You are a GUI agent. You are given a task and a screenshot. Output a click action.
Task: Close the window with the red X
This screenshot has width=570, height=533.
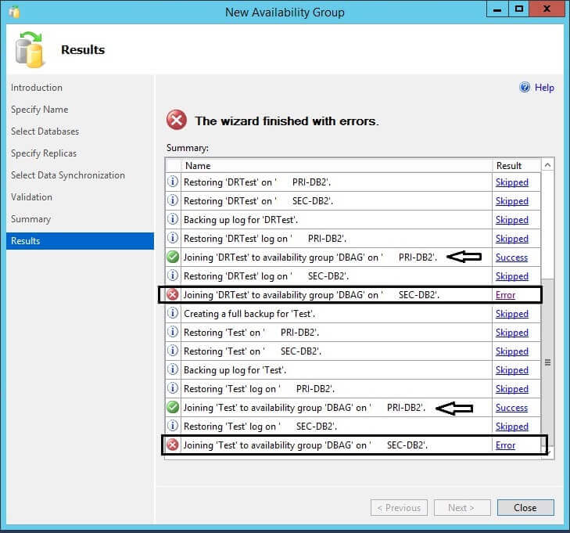pos(547,9)
